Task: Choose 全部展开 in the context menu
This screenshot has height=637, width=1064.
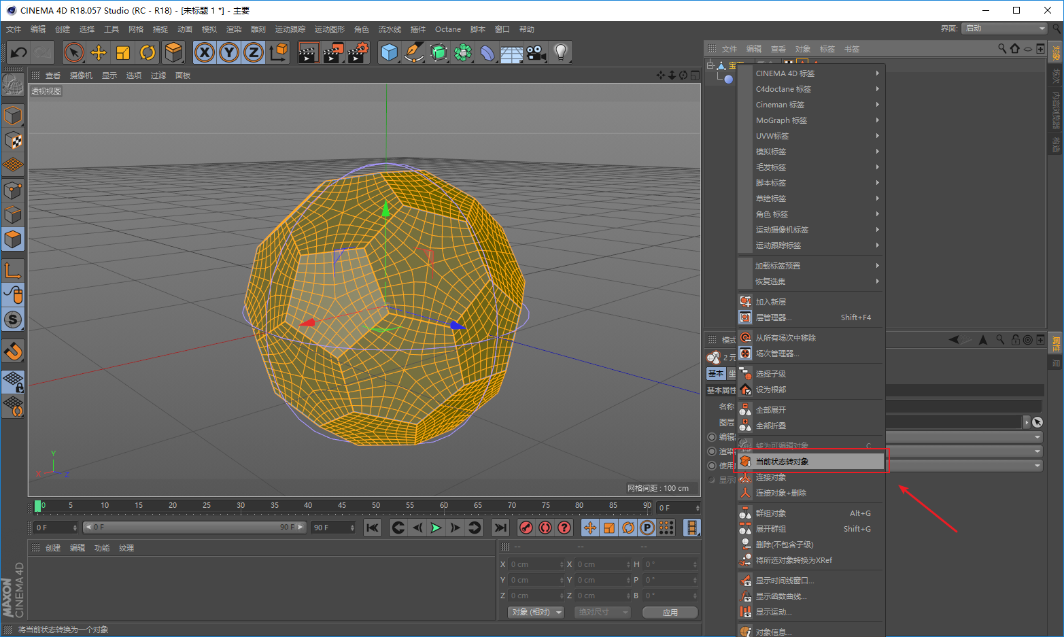Action: click(x=810, y=410)
